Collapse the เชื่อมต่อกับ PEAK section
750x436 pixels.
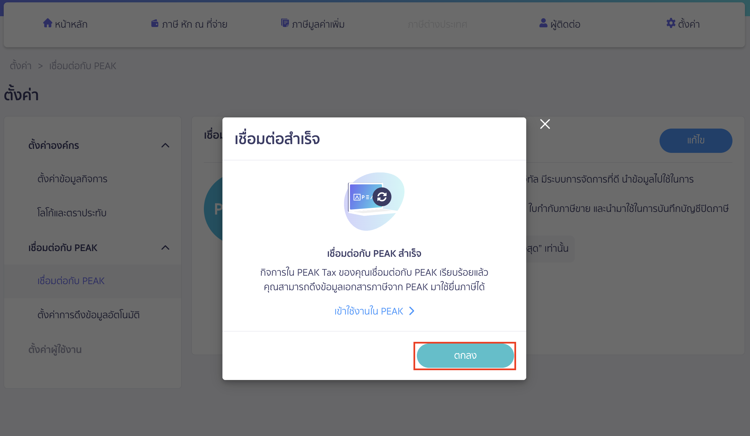tap(165, 248)
